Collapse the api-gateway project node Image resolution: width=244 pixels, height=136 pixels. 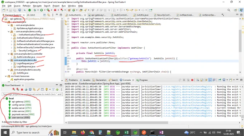[3, 19]
